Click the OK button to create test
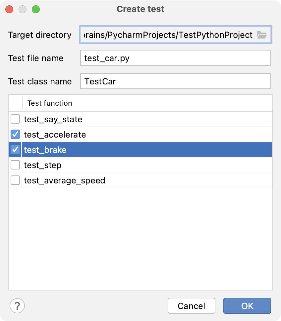 tap(247, 306)
